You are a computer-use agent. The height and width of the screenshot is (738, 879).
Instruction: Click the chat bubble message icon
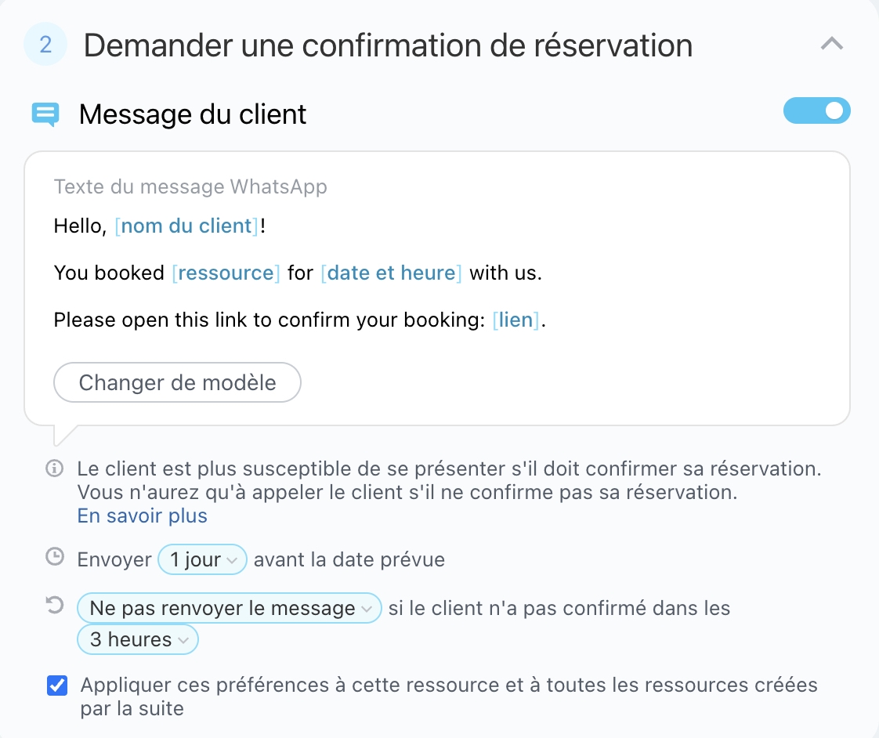click(x=45, y=114)
